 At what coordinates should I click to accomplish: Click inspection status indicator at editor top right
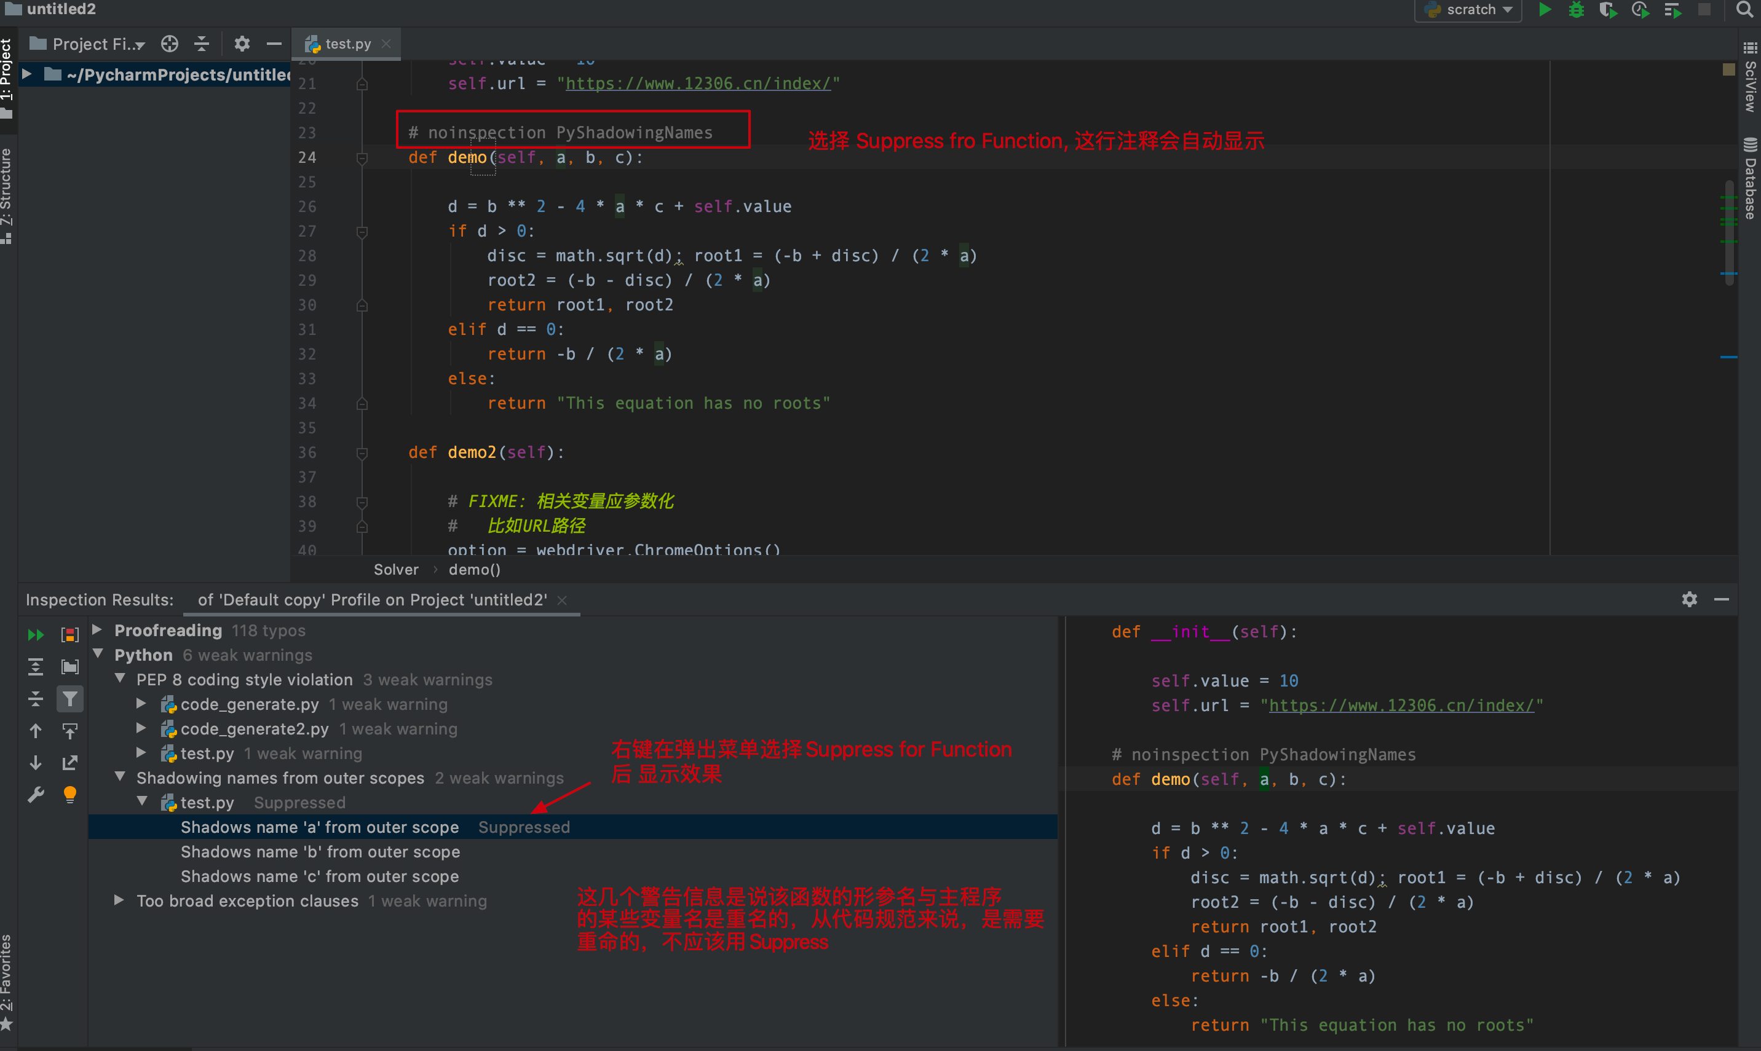coord(1728,69)
